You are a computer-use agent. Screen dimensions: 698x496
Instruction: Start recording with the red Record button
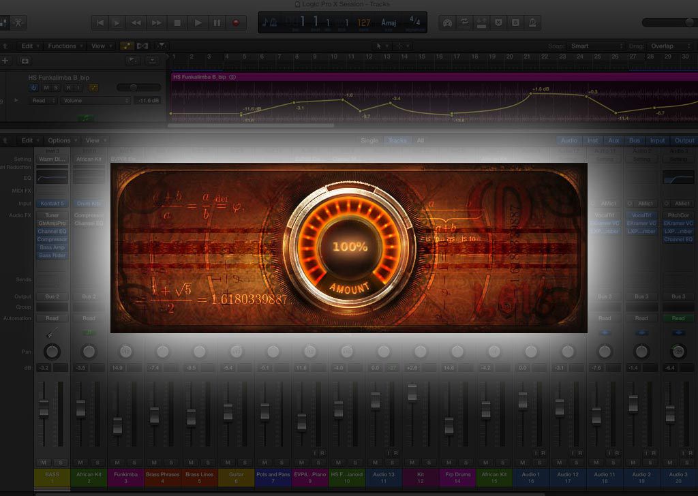[x=236, y=22]
